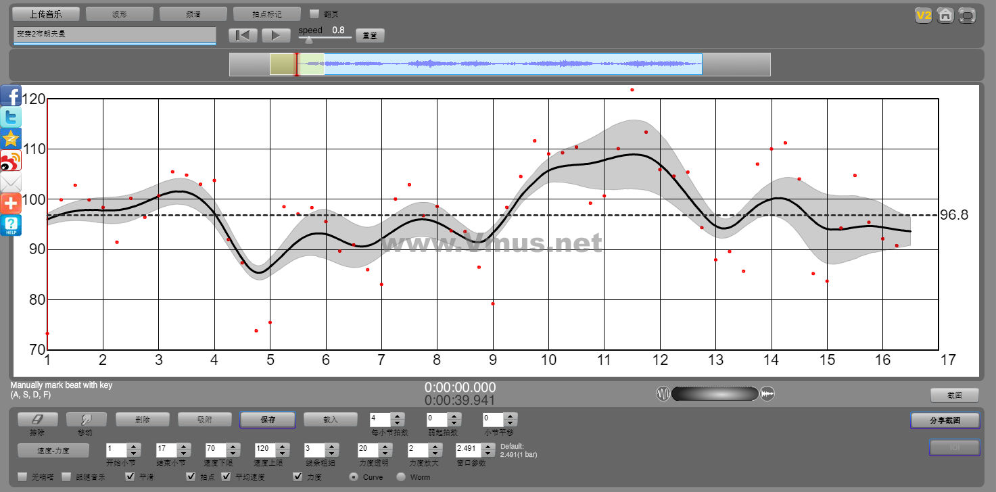Viewport: 996px width, 492px height.
Task: Click the Twitter share icon
Action: coord(11,118)
